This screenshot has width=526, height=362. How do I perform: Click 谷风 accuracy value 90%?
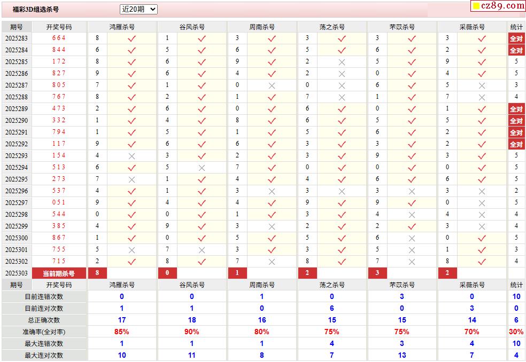pyautogui.click(x=192, y=332)
